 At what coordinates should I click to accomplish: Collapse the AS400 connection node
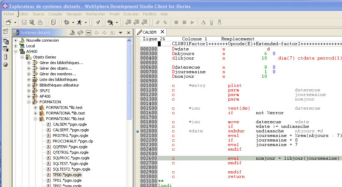coord(15,51)
